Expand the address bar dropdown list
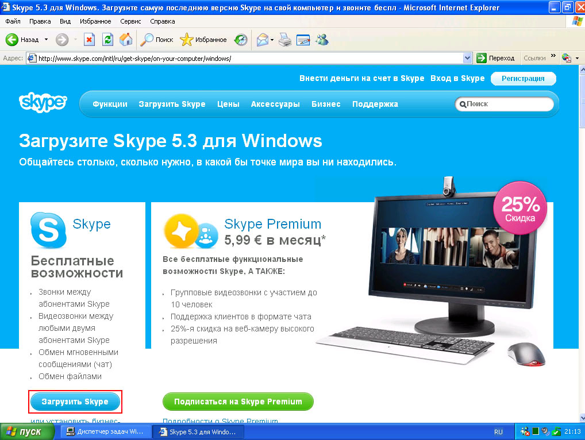Image resolution: width=585 pixels, height=440 pixels. [467, 58]
